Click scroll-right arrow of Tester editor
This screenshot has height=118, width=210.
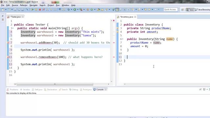[x=109, y=84]
